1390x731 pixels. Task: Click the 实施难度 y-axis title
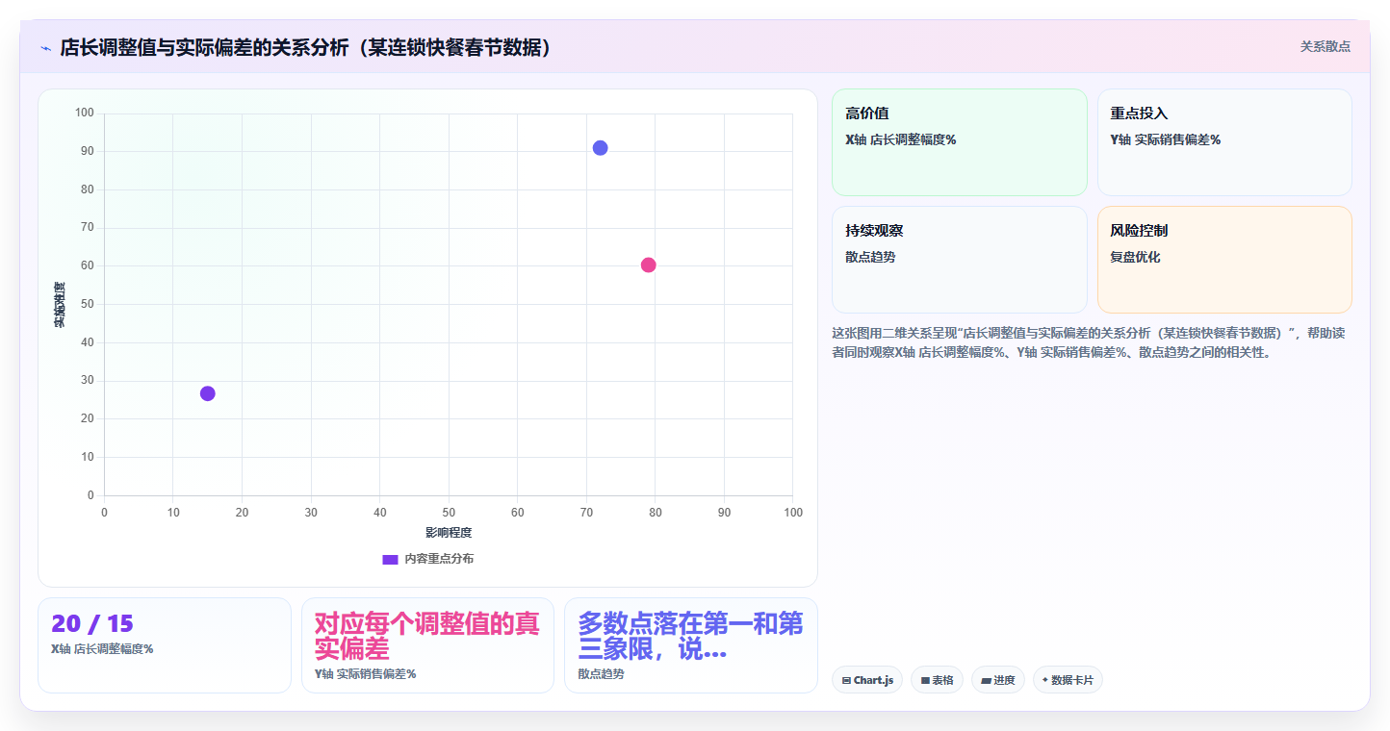[59, 304]
